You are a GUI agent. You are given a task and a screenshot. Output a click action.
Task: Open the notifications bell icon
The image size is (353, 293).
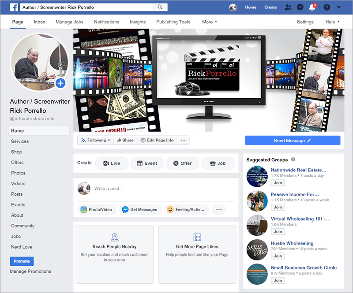(312, 7)
